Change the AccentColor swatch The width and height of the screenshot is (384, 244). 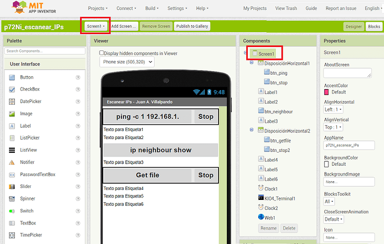pyautogui.click(x=326, y=92)
